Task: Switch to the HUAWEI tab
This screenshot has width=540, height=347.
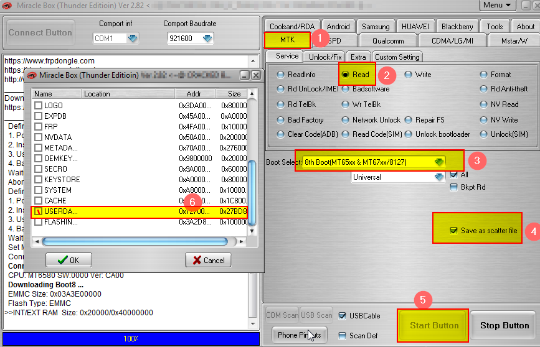Action: click(415, 27)
